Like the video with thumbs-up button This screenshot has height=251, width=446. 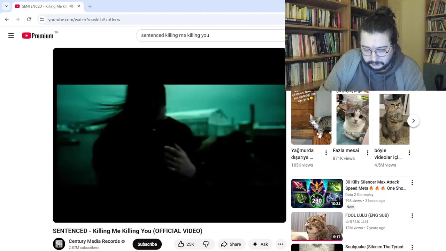pos(186,244)
